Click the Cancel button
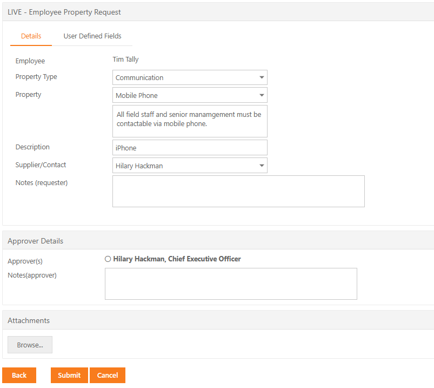The image size is (434, 388). coord(108,375)
